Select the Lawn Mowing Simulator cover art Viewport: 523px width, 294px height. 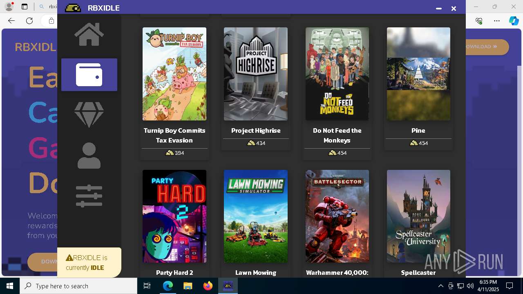[x=256, y=216]
